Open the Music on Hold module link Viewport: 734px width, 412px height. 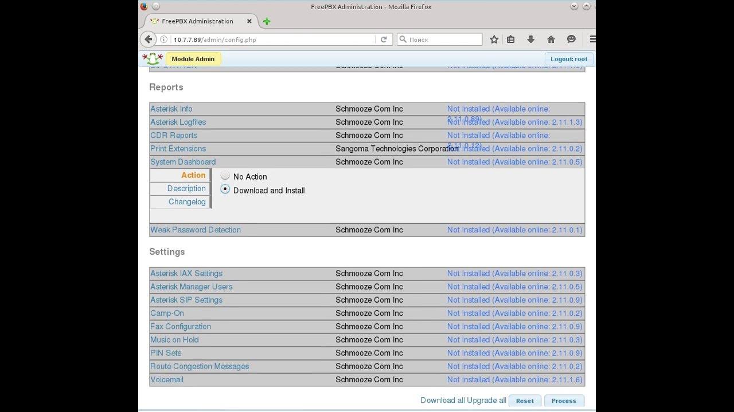174,339
